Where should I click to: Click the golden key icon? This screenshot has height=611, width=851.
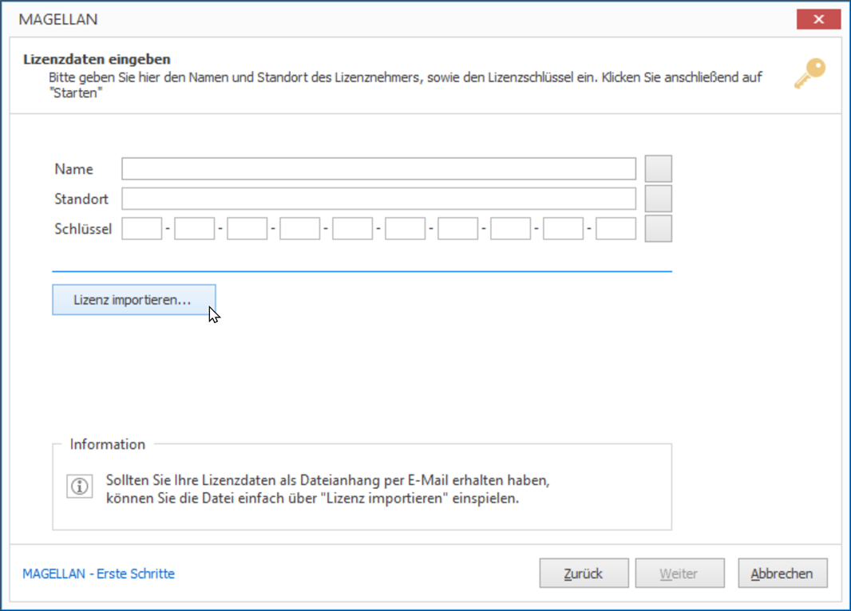(x=809, y=73)
